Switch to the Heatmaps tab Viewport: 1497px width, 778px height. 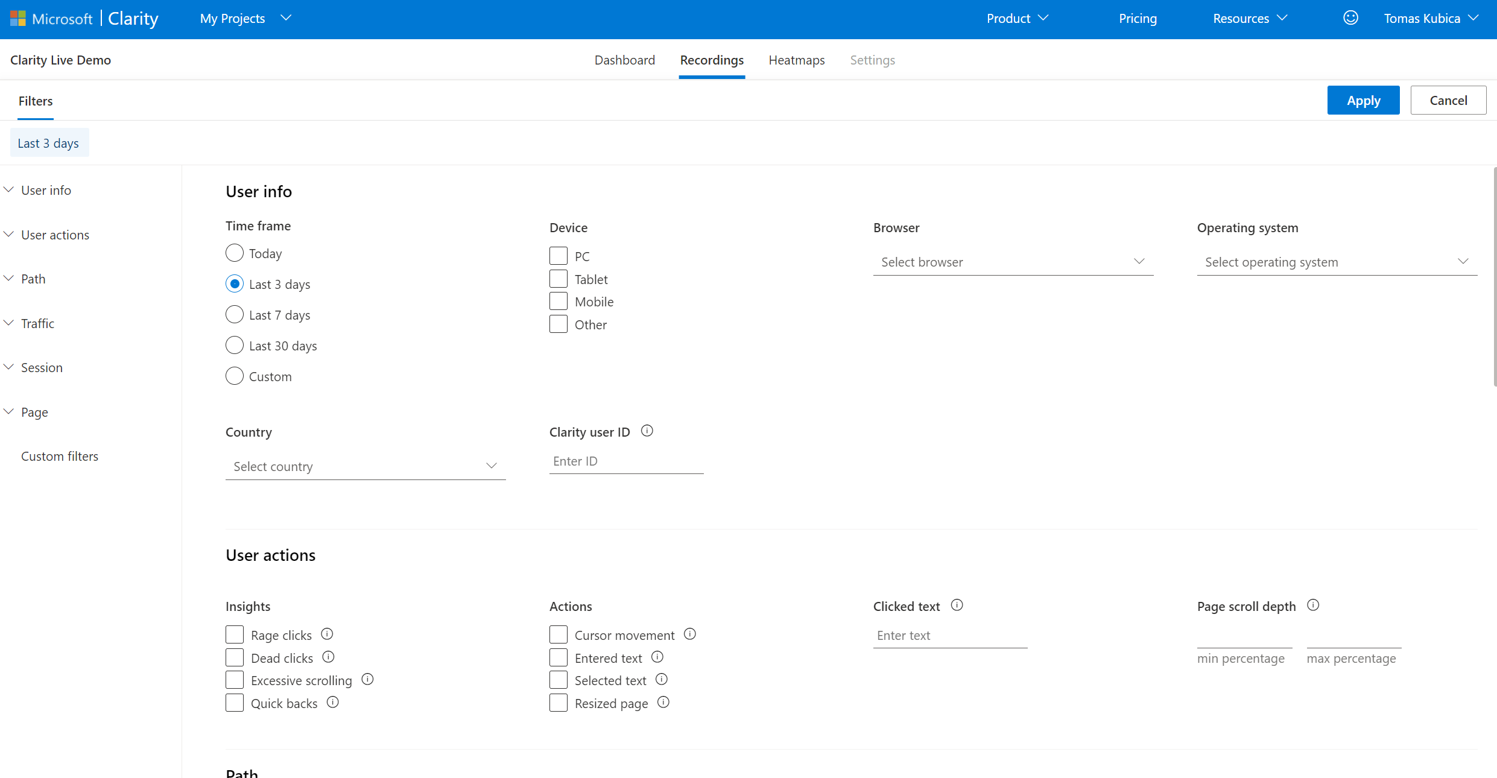[x=796, y=60]
